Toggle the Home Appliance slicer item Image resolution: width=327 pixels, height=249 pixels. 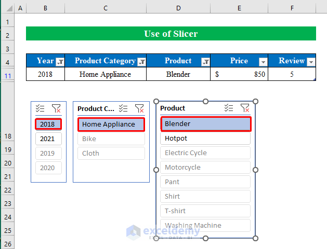coord(111,124)
